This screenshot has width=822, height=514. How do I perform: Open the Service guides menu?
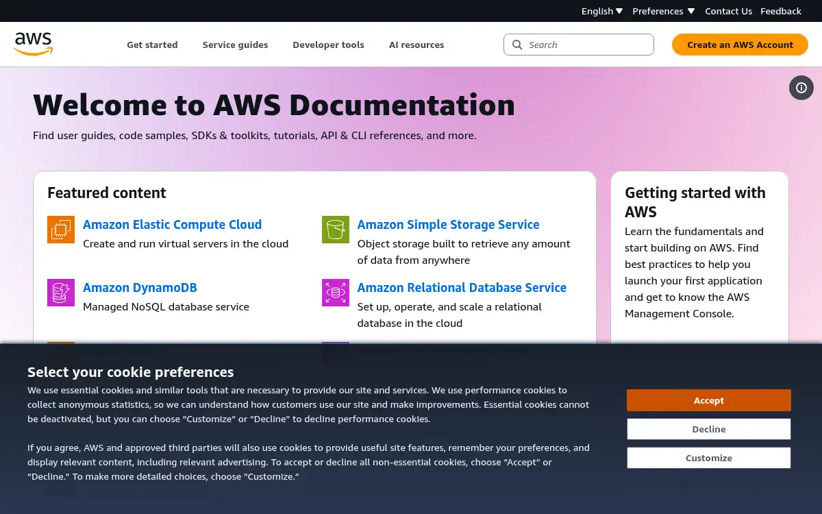235,45
